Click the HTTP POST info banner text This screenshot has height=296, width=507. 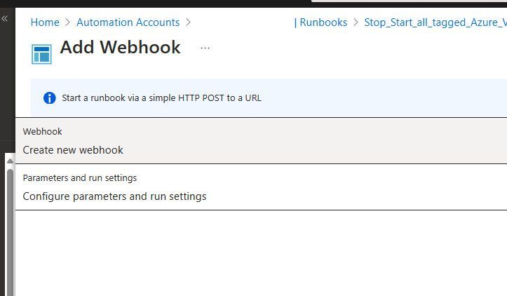point(161,98)
